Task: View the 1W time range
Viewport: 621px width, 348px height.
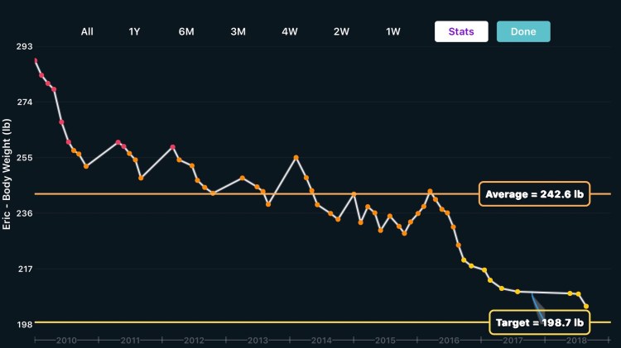Action: 393,31
